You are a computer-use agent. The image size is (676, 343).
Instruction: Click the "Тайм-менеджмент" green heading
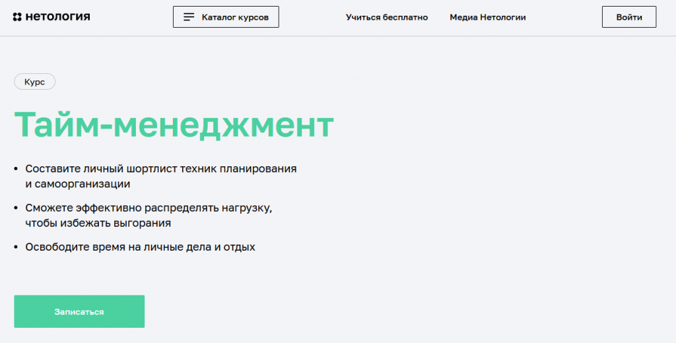coord(174,125)
